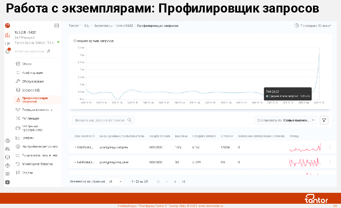Open the items-per-page dropdown showing 25
Screen dimensions: 341x208
point(115,182)
